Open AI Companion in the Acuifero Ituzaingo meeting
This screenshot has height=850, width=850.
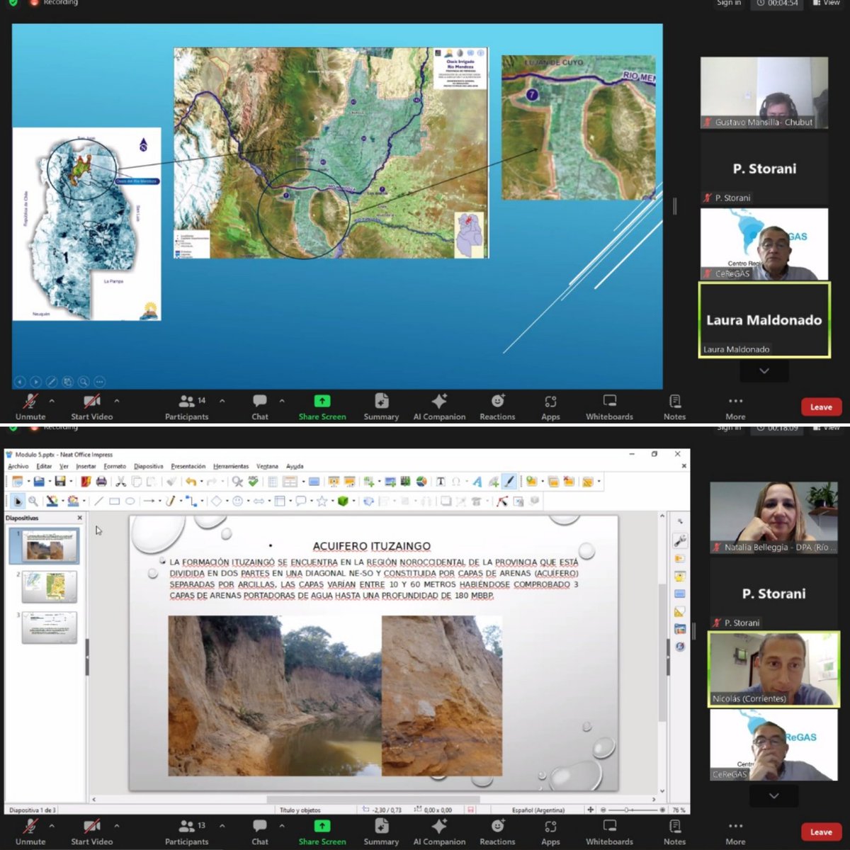click(x=439, y=832)
